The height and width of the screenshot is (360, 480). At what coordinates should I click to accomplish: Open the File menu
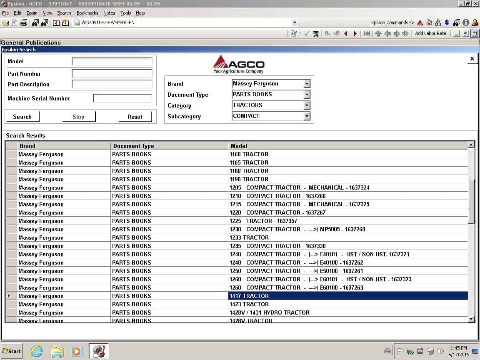(5, 13)
